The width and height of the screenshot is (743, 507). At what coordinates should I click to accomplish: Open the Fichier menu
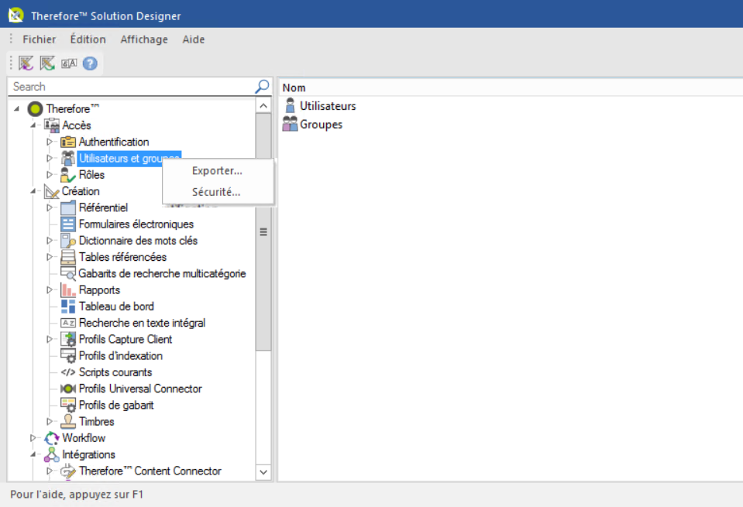coord(39,39)
